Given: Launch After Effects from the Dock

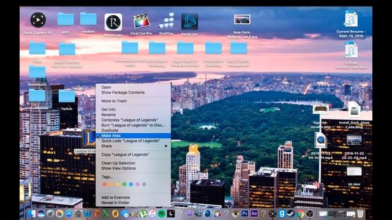Looking at the screenshot, I should pyautogui.click(x=254, y=213).
